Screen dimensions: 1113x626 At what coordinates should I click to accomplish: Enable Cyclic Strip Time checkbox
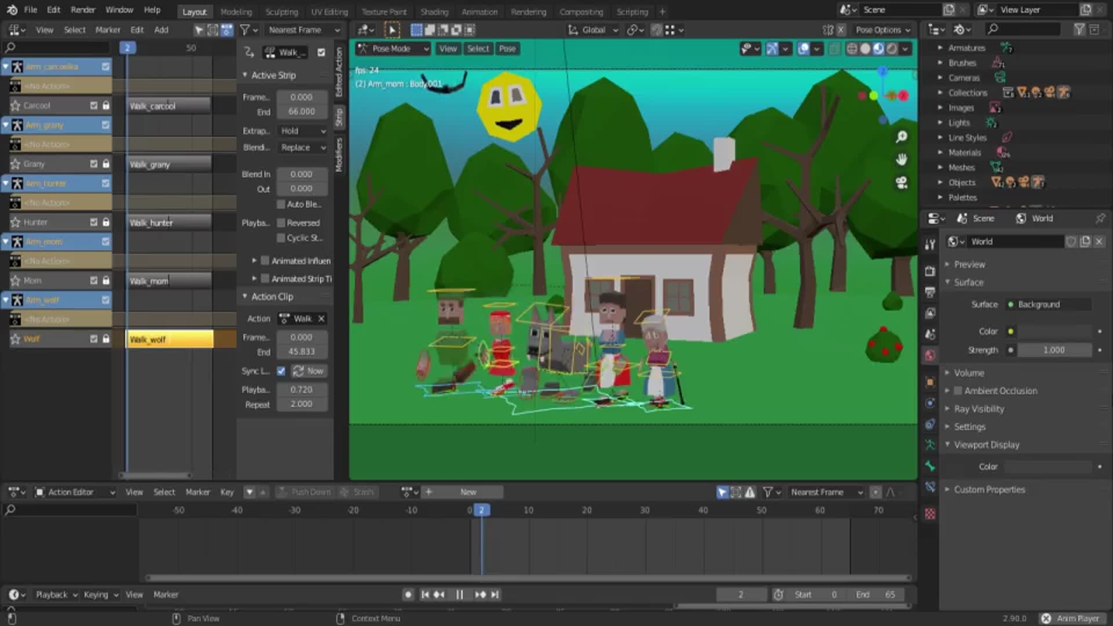click(x=281, y=238)
